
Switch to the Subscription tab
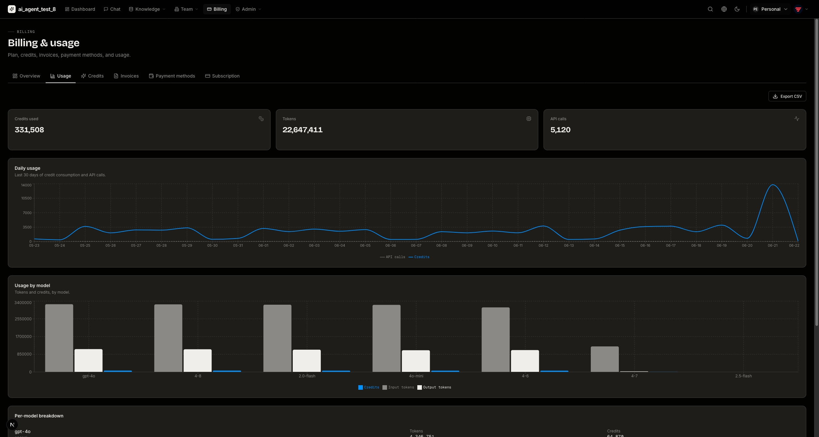pos(222,76)
